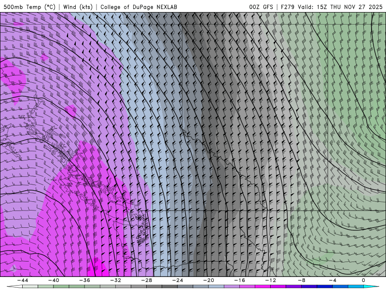Click the -24 color scale label
Image resolution: width=386 pixels, height=289 pixels.
point(178,280)
